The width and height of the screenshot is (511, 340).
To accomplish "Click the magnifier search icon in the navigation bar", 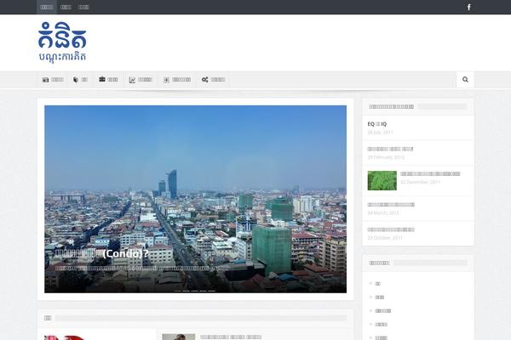I will click(x=465, y=80).
